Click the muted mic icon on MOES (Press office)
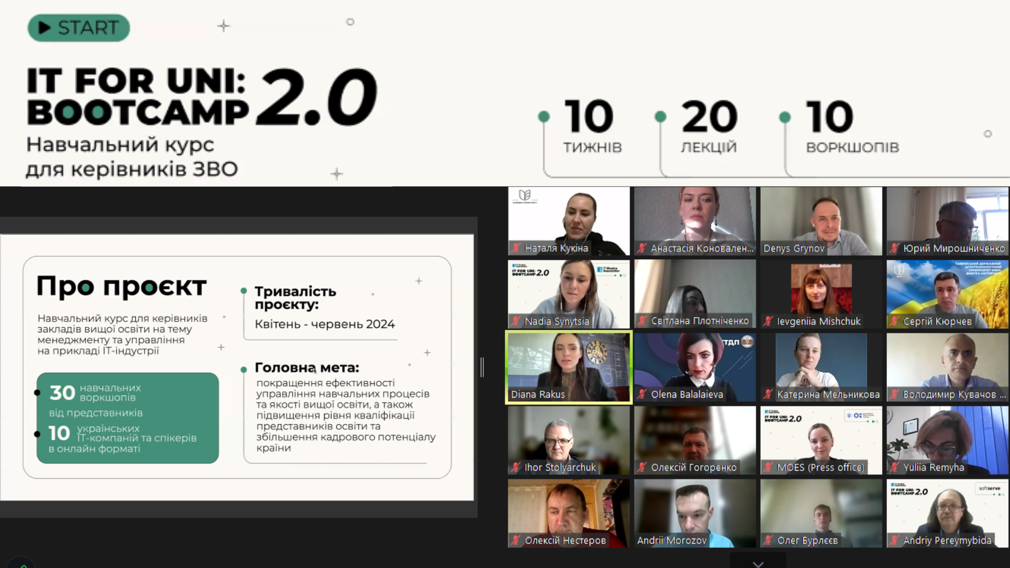The height and width of the screenshot is (568, 1010). point(769,468)
